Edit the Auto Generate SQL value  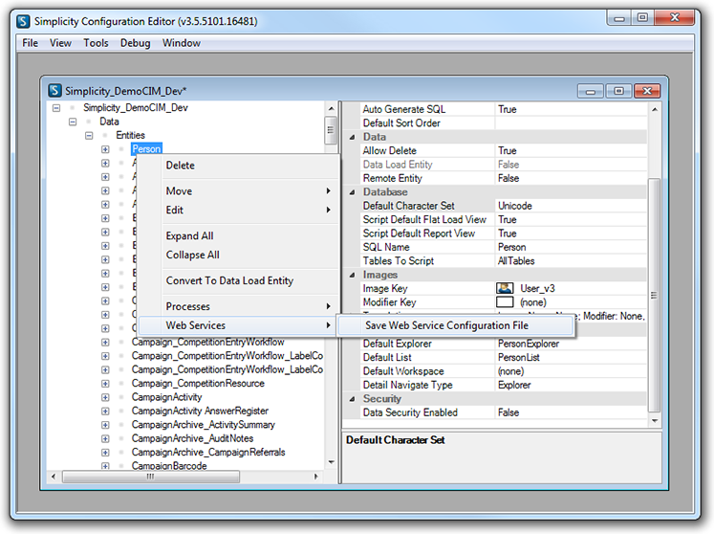tap(571, 109)
